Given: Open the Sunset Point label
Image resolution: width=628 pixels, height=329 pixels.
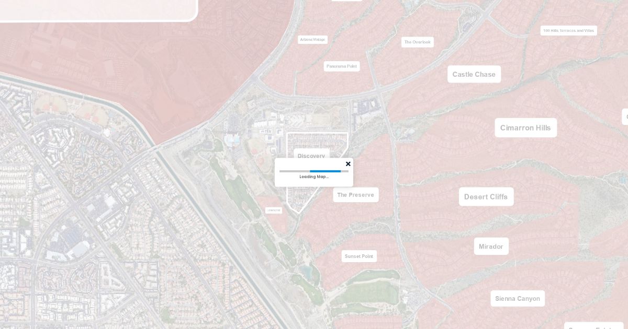Looking at the screenshot, I should [359, 256].
